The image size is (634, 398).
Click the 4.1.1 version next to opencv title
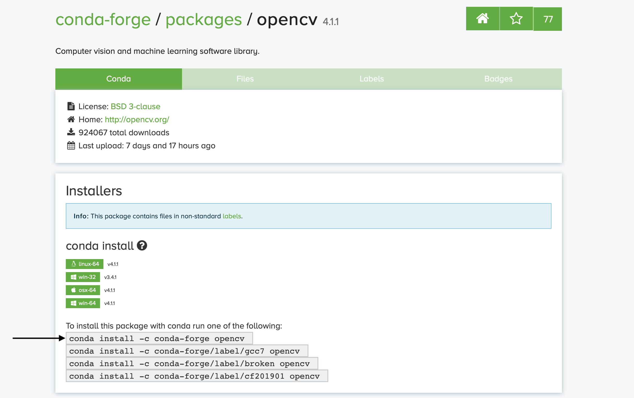[331, 22]
